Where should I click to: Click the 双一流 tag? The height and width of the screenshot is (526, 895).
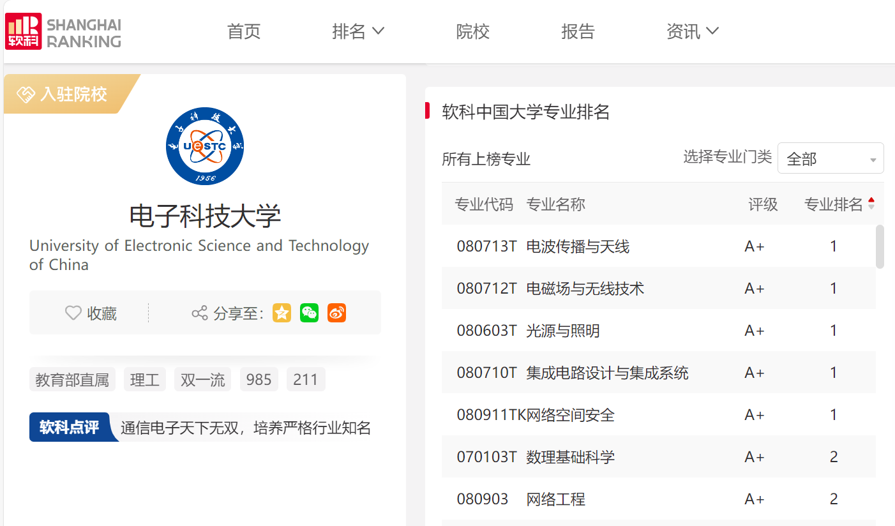[203, 380]
